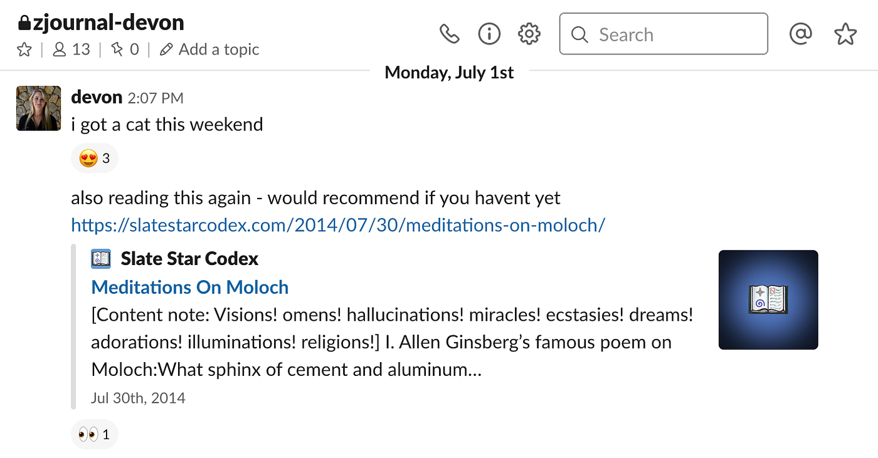878x458 pixels.
Task: Star the zjournal-devon channel
Action: tap(24, 49)
